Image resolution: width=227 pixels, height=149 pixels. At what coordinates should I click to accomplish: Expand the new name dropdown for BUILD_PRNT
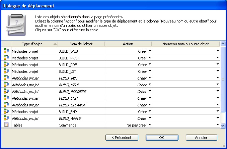(x=218, y=58)
